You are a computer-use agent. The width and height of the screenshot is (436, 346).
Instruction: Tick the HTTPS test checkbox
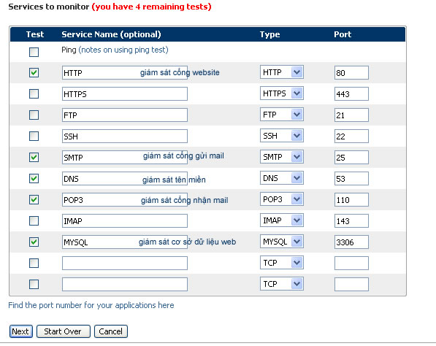34,94
